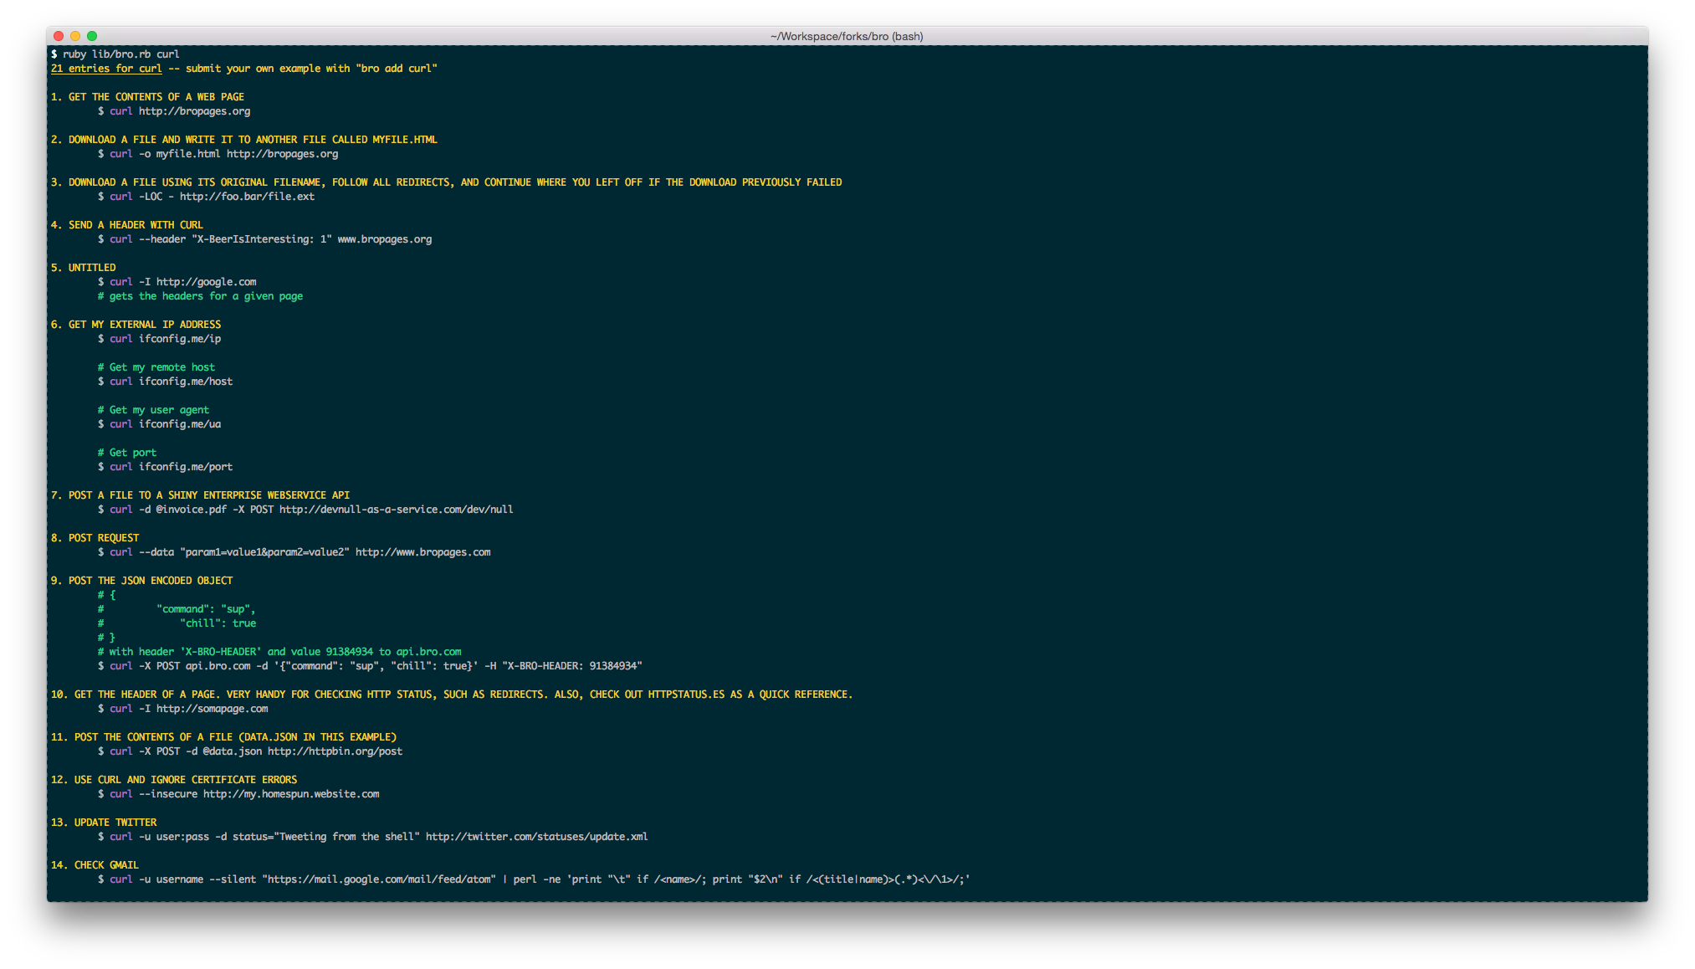This screenshot has width=1695, height=969.
Task: Click the devnull-as-a-service.com URL
Action: pos(396,510)
